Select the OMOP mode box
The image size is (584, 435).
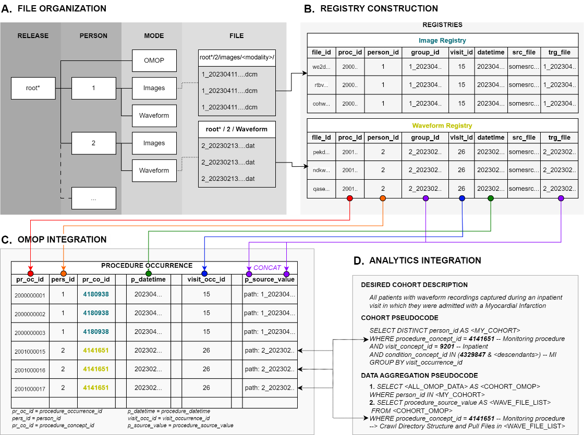[x=154, y=61]
